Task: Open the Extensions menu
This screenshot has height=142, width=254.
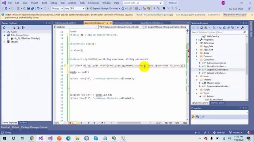Action: pyautogui.click(x=94, y=3)
